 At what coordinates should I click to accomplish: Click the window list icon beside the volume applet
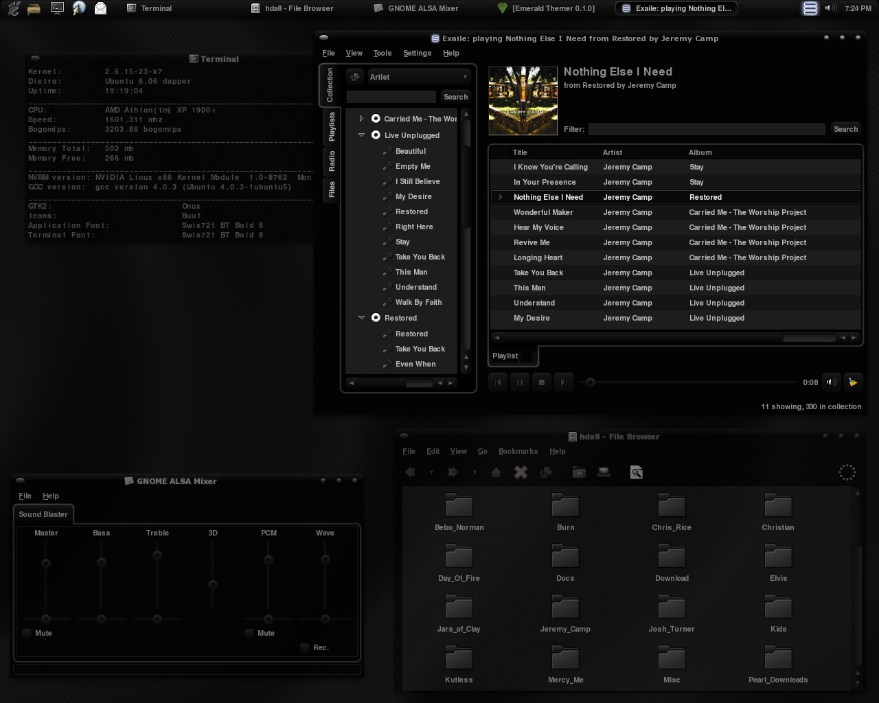pyautogui.click(x=810, y=8)
